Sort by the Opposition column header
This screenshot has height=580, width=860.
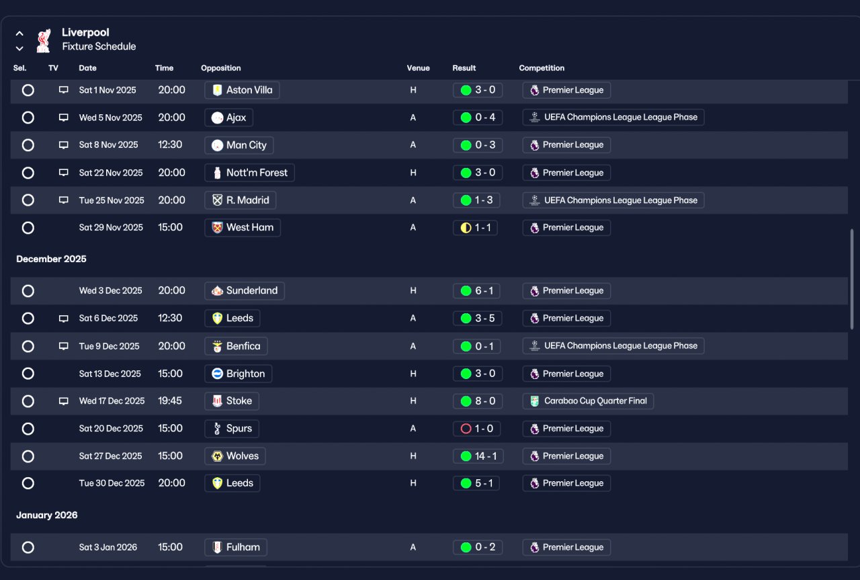coord(220,68)
